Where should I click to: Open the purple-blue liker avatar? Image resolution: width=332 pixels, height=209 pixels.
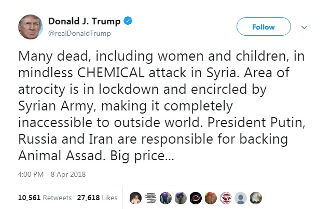tap(165, 198)
